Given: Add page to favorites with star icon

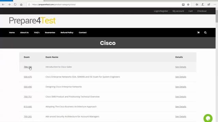Looking at the screenshot, I should (x=188, y=4).
